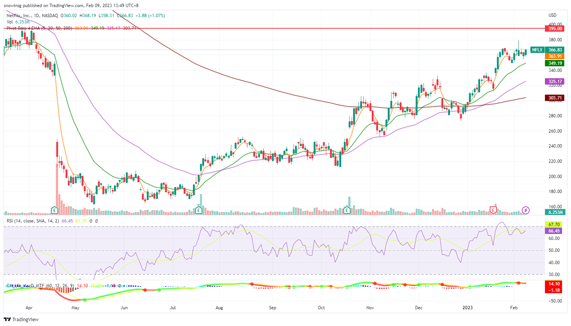Click the TradingView logo at bottom left
The width and height of the screenshot is (571, 326).
21,319
